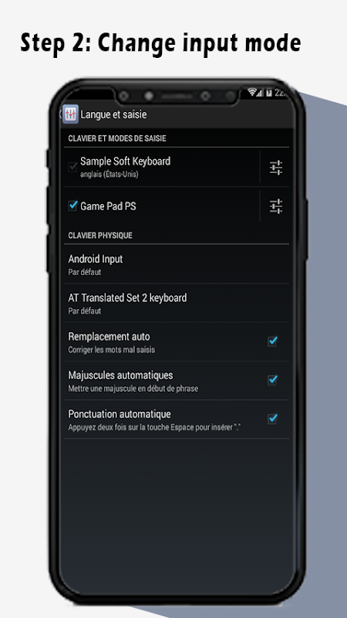This screenshot has height=618, width=347.
Task: Toggle the Sample Soft Keyboard checkbox
Action: (72, 167)
